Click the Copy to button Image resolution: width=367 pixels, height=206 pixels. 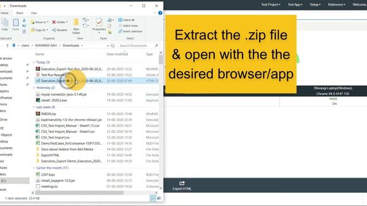(x=40, y=30)
